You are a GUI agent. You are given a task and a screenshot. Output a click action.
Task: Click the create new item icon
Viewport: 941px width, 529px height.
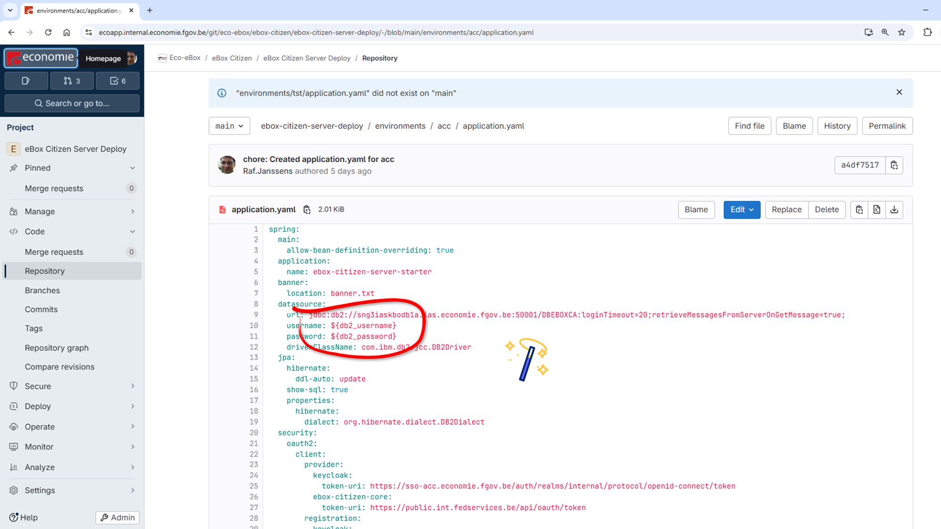click(x=26, y=81)
